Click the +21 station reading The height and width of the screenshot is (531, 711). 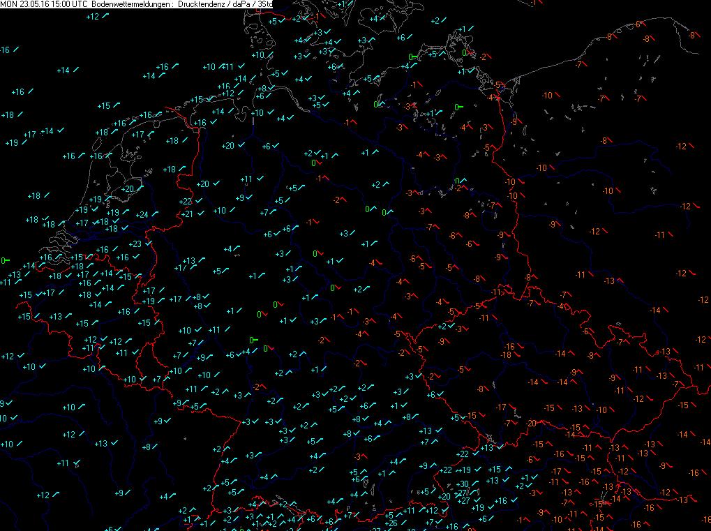(186, 214)
